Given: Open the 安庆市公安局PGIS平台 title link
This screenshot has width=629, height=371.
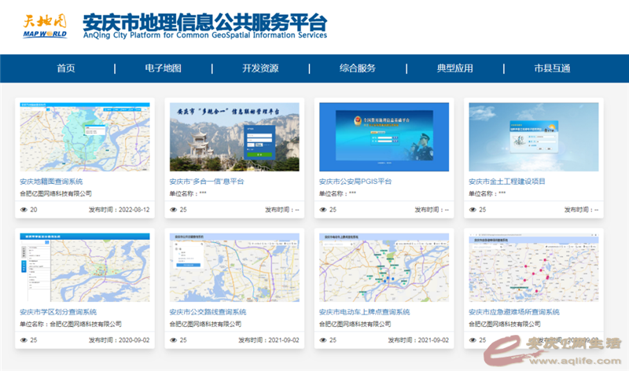Looking at the screenshot, I should click(355, 182).
